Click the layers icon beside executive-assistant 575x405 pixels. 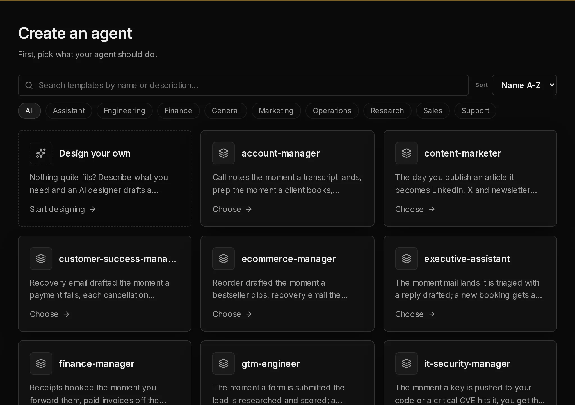tap(406, 259)
